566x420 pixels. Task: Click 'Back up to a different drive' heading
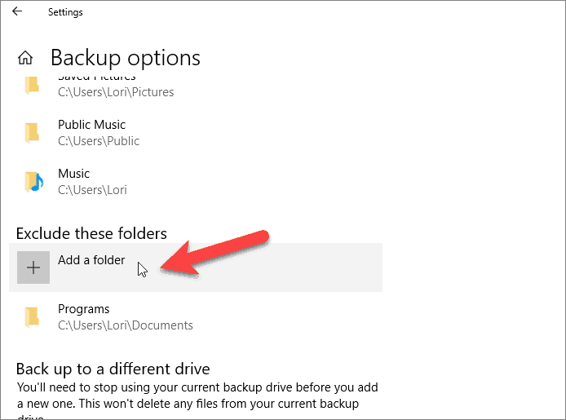coord(113,369)
